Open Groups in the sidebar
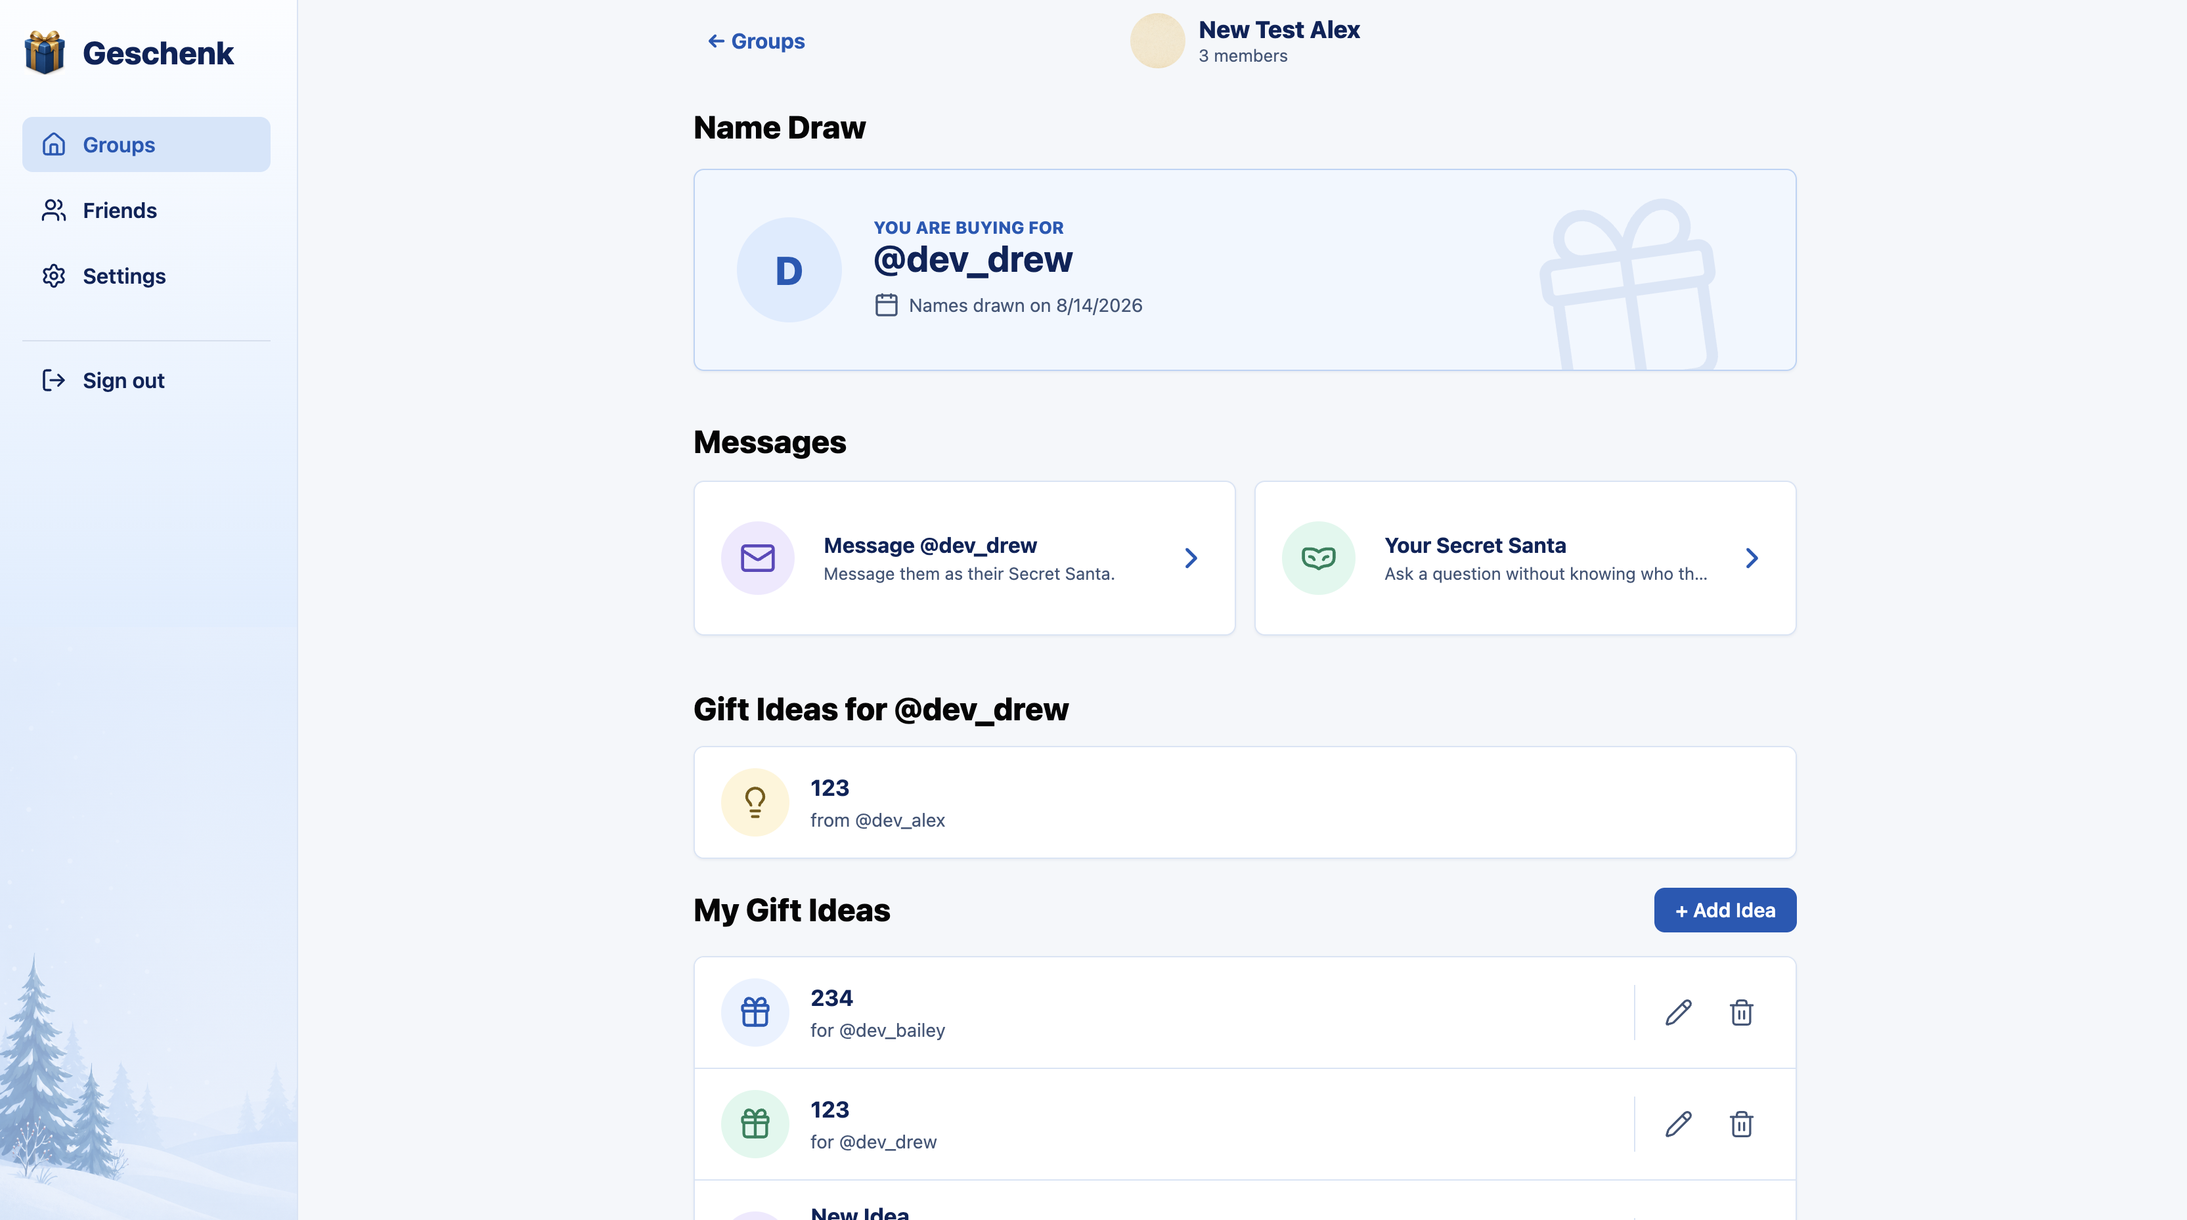The width and height of the screenshot is (2187, 1220). coord(146,144)
